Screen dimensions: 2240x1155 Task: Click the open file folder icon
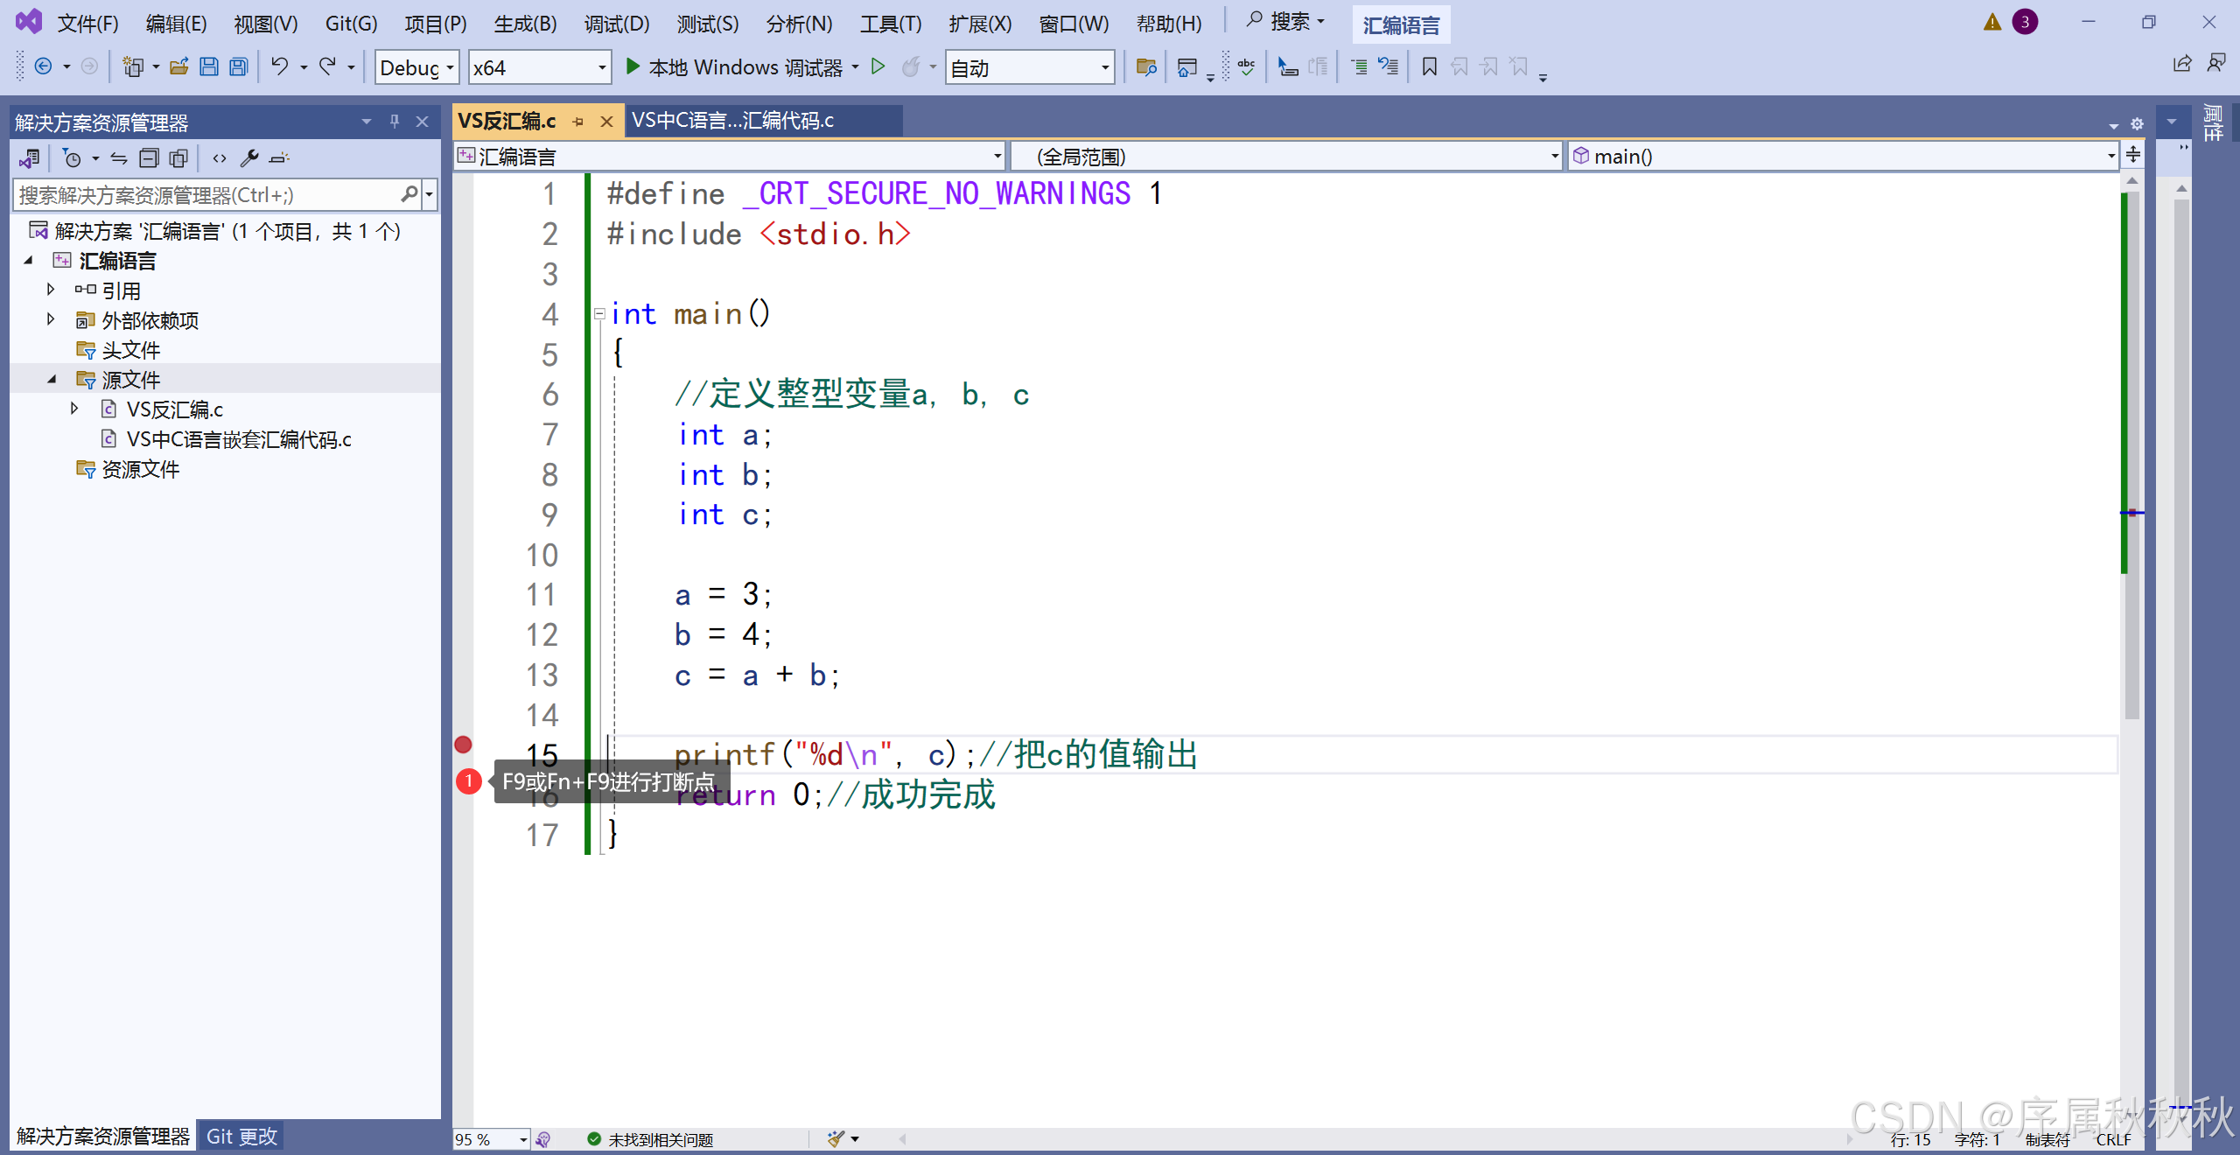(x=179, y=66)
